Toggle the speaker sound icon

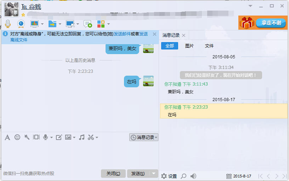point(193,176)
